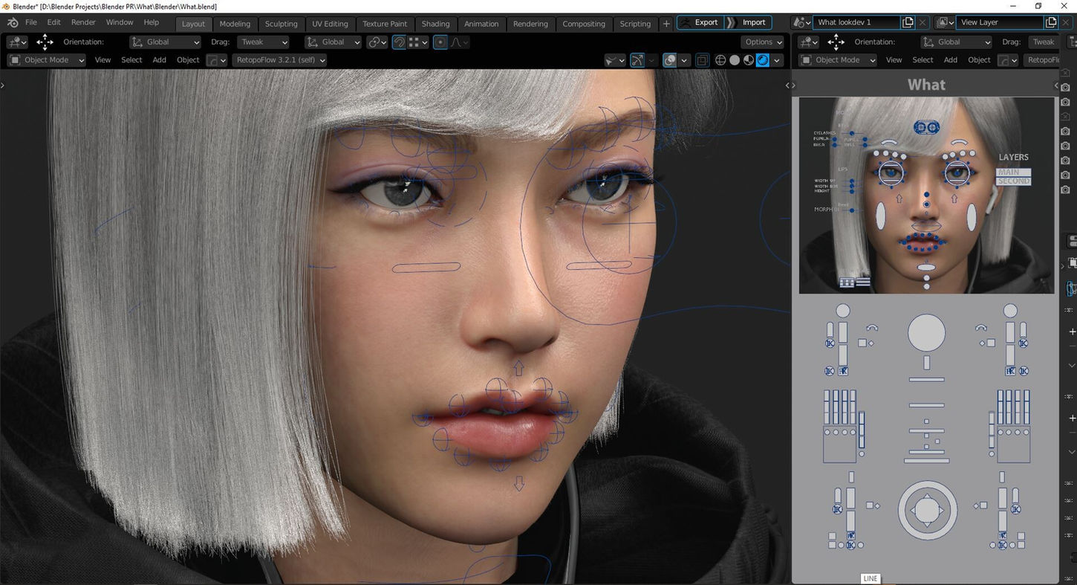This screenshot has height=585, width=1077.
Task: Open the Add menu in main viewport
Action: click(x=159, y=60)
